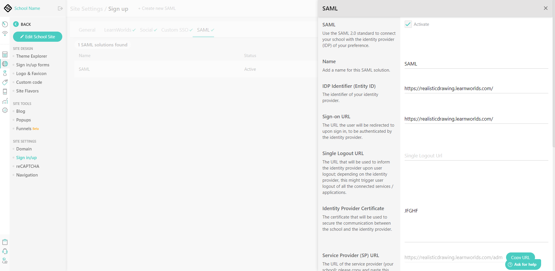
Task: Select the highlighted globe site icon
Action: (x=5, y=64)
